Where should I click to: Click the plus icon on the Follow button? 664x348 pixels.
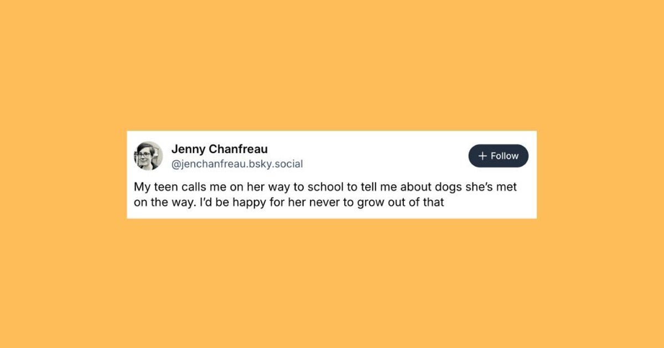483,155
